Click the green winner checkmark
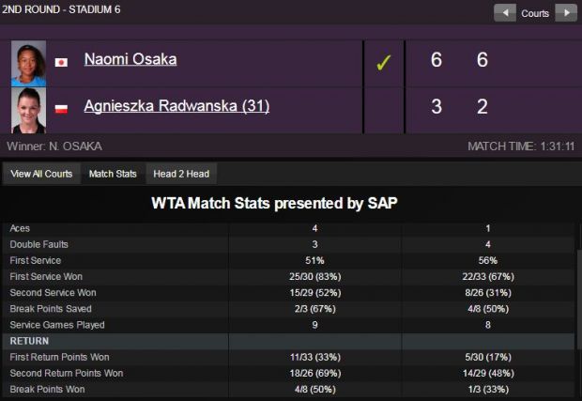 tap(383, 63)
